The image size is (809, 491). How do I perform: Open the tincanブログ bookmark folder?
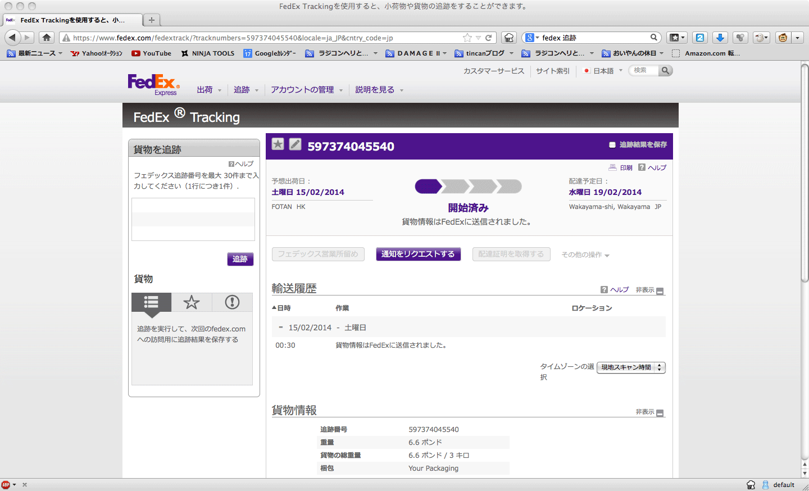(484, 53)
